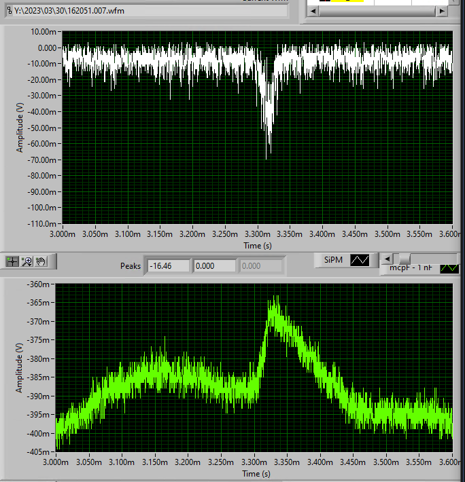
Task: Select the hand panning tool
Action: pyautogui.click(x=41, y=261)
